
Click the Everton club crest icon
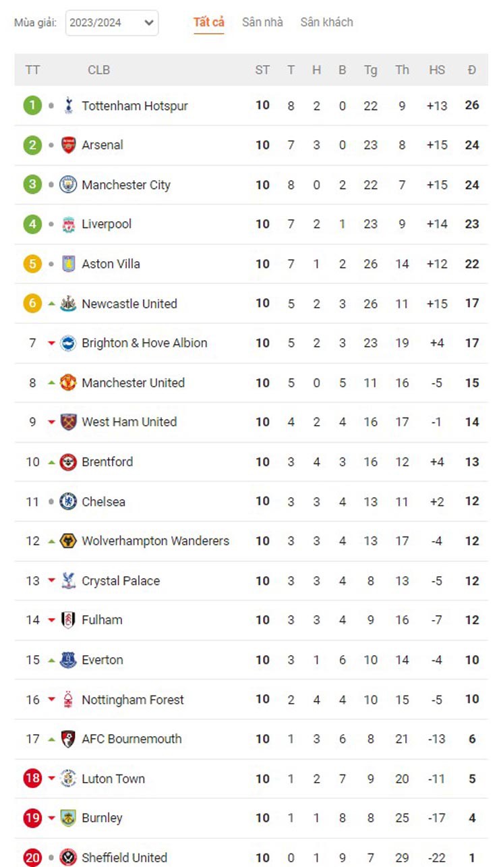[68, 660]
